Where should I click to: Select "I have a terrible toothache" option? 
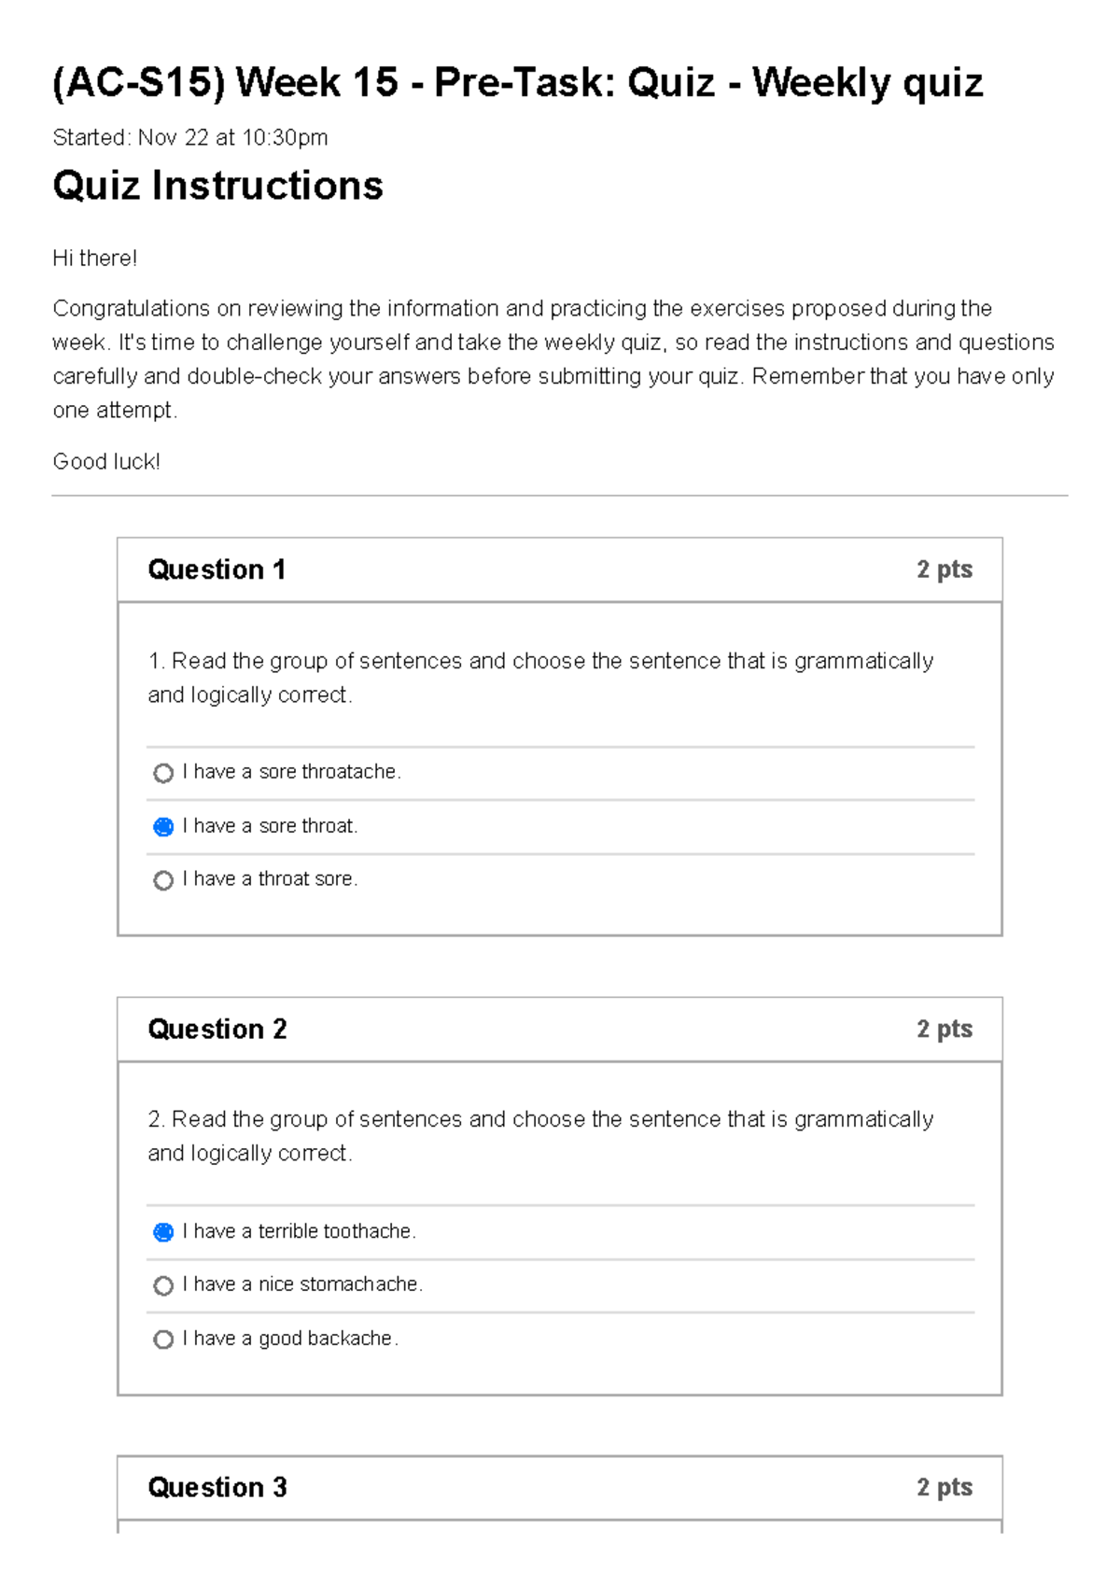tap(164, 1232)
